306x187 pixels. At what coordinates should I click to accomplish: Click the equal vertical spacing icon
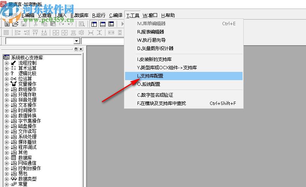pyautogui.click(x=99, y=32)
